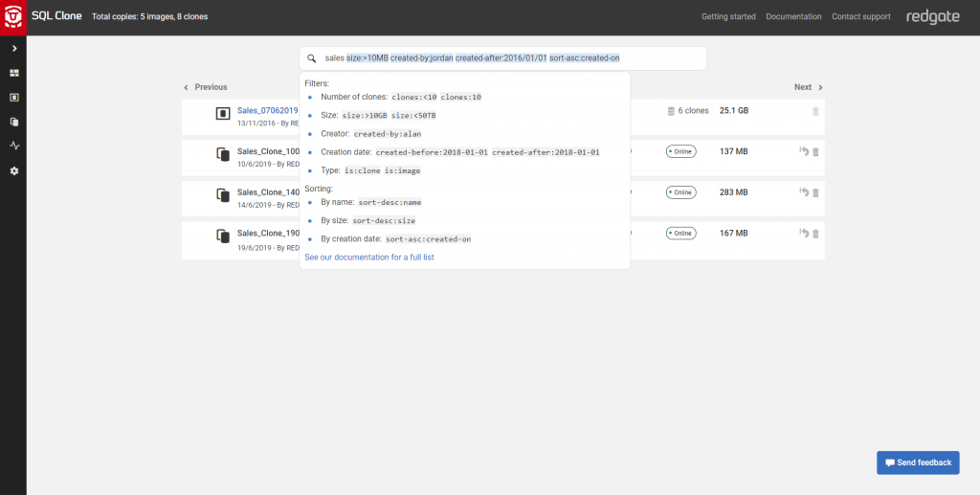Click the Sales_Clone_190 clone icon
Image resolution: width=980 pixels, height=495 pixels.
(x=223, y=236)
